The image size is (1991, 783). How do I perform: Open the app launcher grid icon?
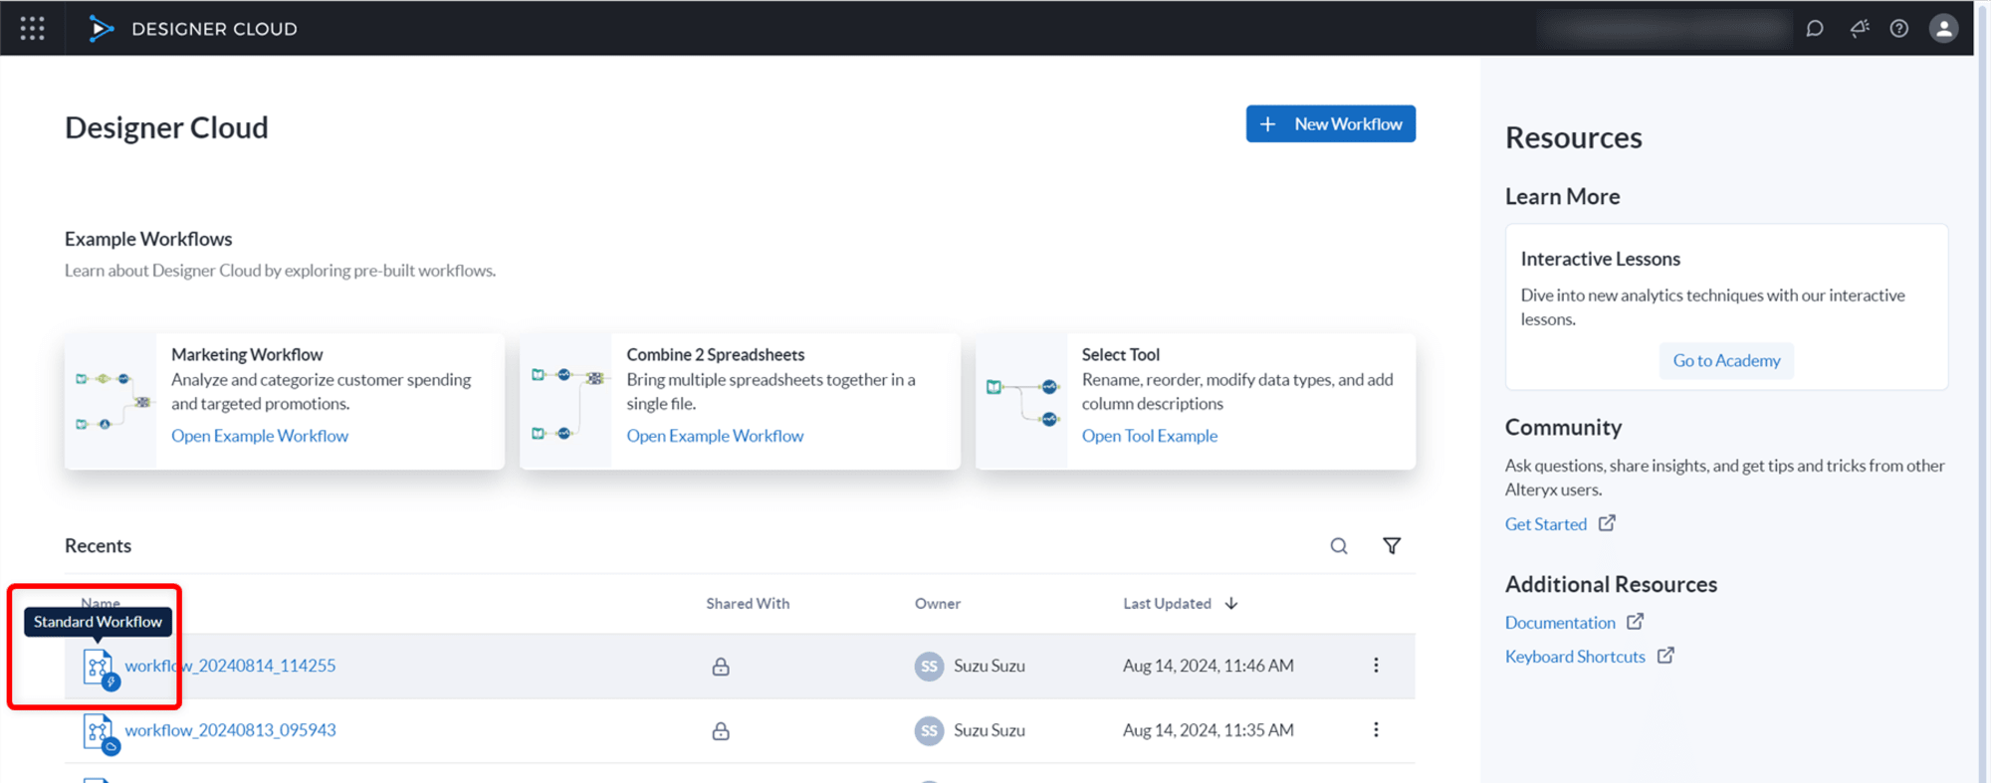coord(32,28)
